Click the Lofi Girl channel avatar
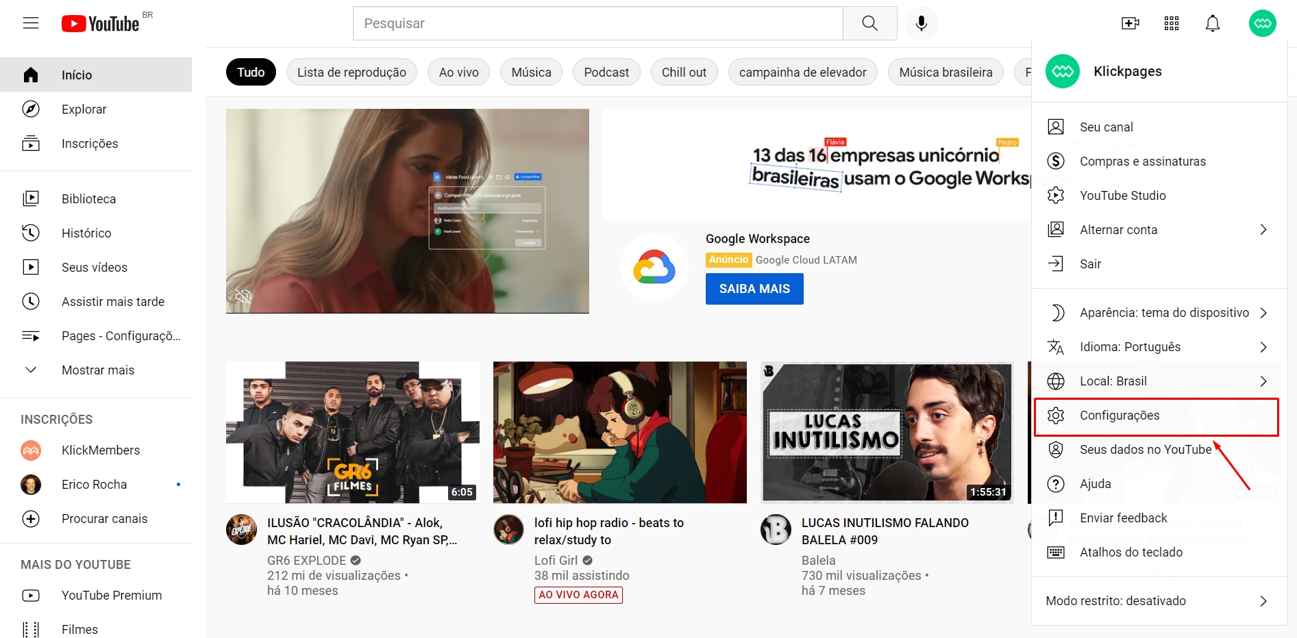1297x638 pixels. tap(508, 529)
